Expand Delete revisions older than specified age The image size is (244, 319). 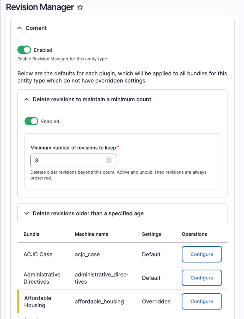(x=27, y=213)
